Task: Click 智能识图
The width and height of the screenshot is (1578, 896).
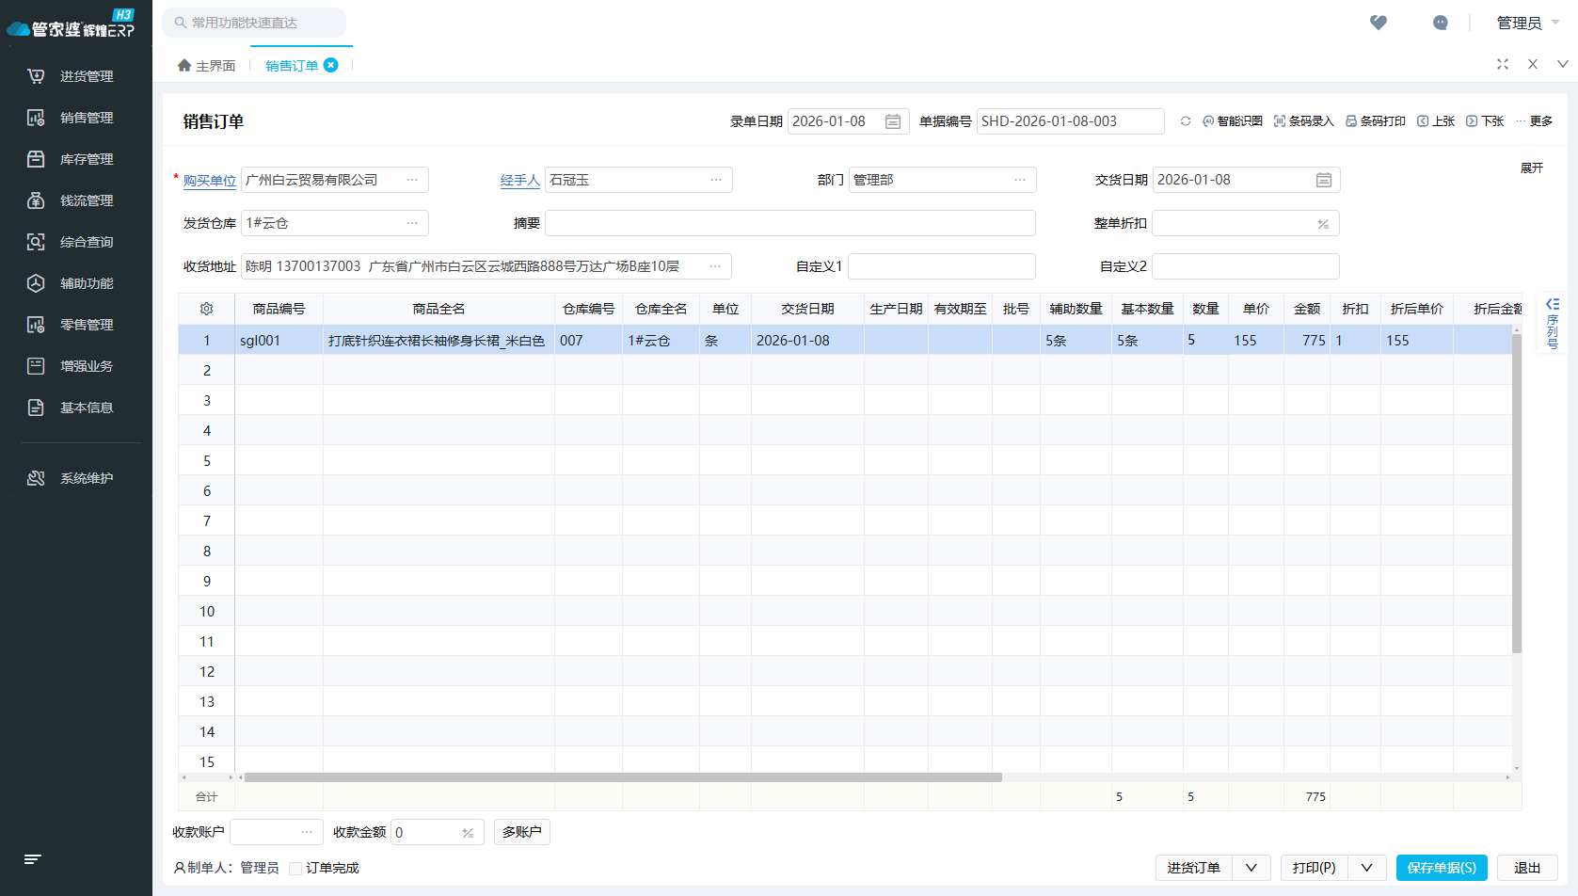Action: [x=1233, y=121]
